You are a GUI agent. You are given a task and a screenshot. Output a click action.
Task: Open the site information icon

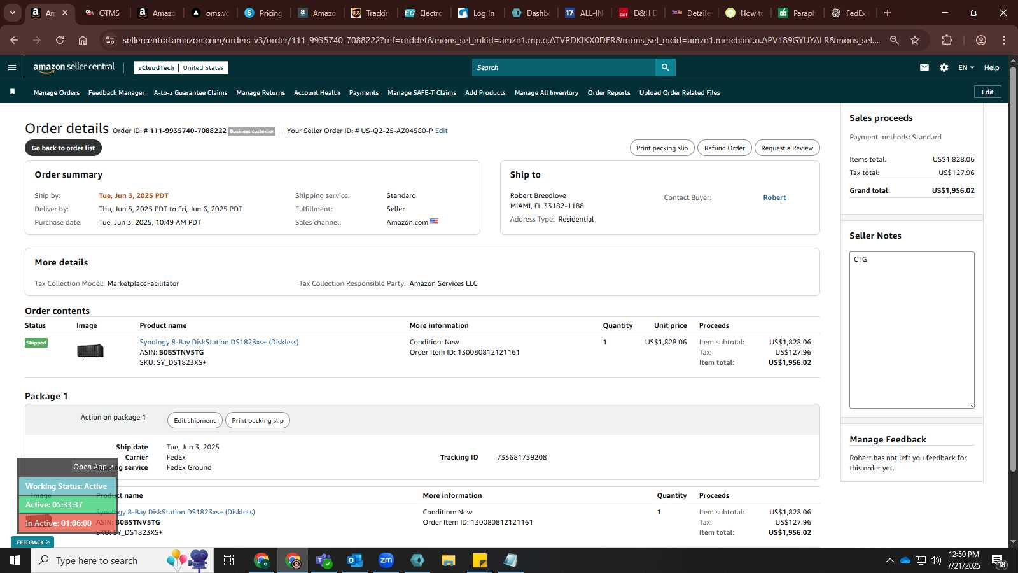tap(110, 40)
